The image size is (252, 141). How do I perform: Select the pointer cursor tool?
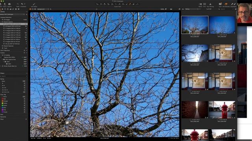97,4
